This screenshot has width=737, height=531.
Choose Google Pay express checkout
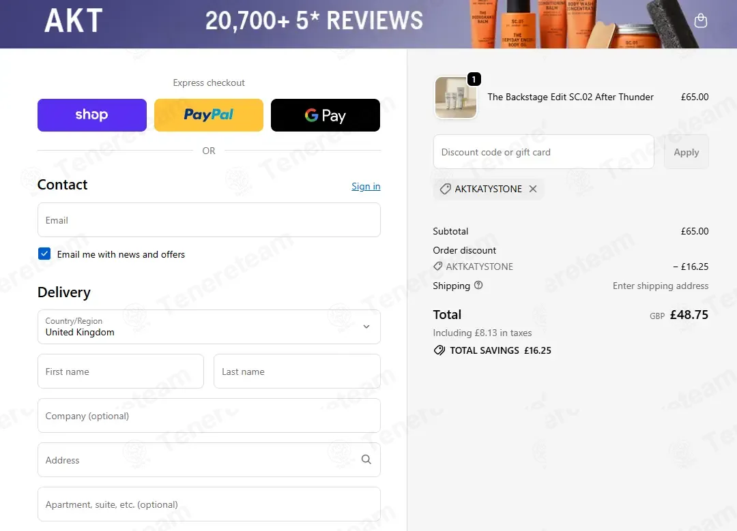[x=326, y=115]
